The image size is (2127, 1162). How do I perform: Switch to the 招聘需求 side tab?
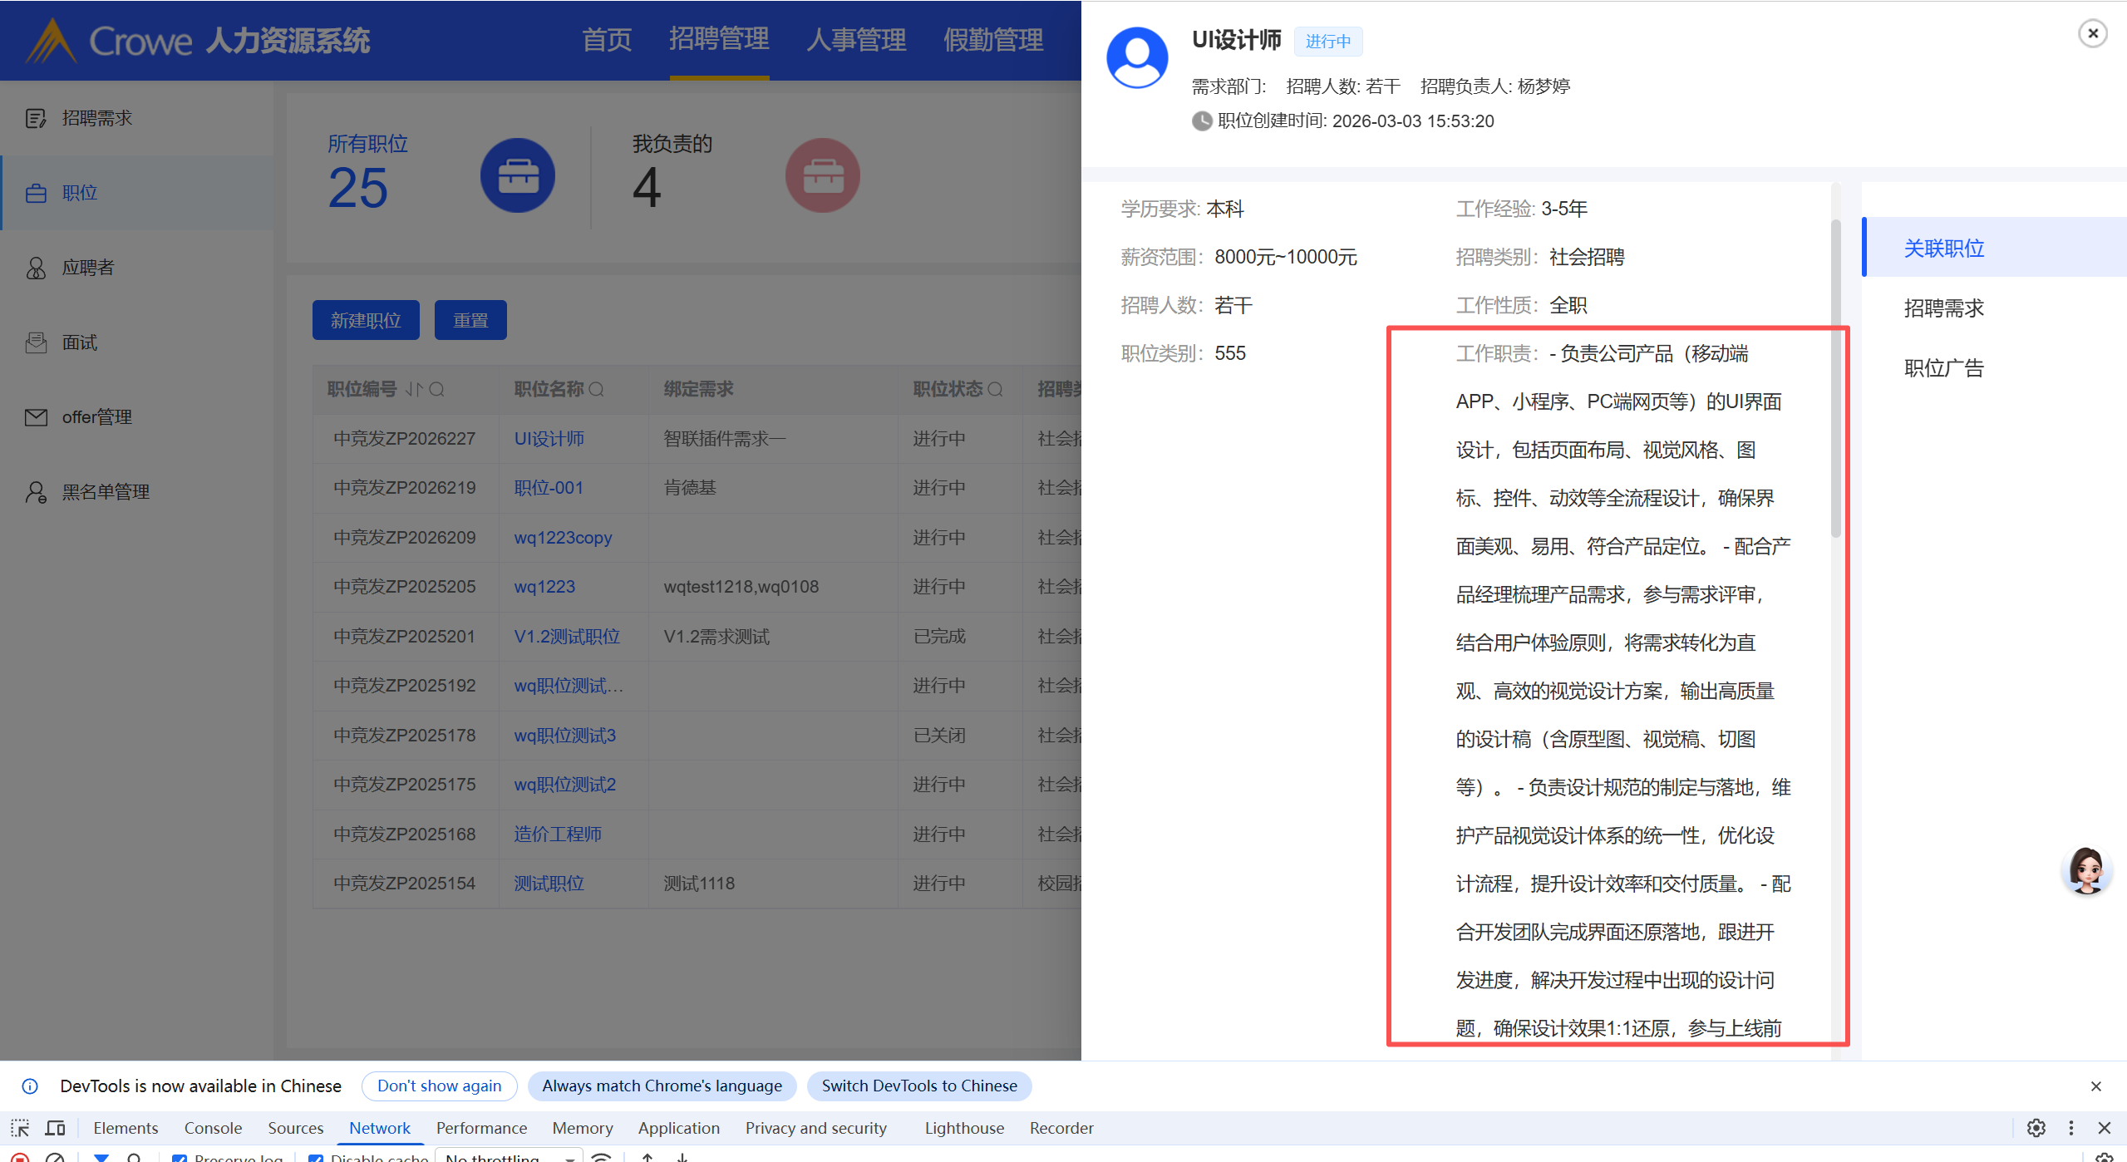click(x=1943, y=308)
